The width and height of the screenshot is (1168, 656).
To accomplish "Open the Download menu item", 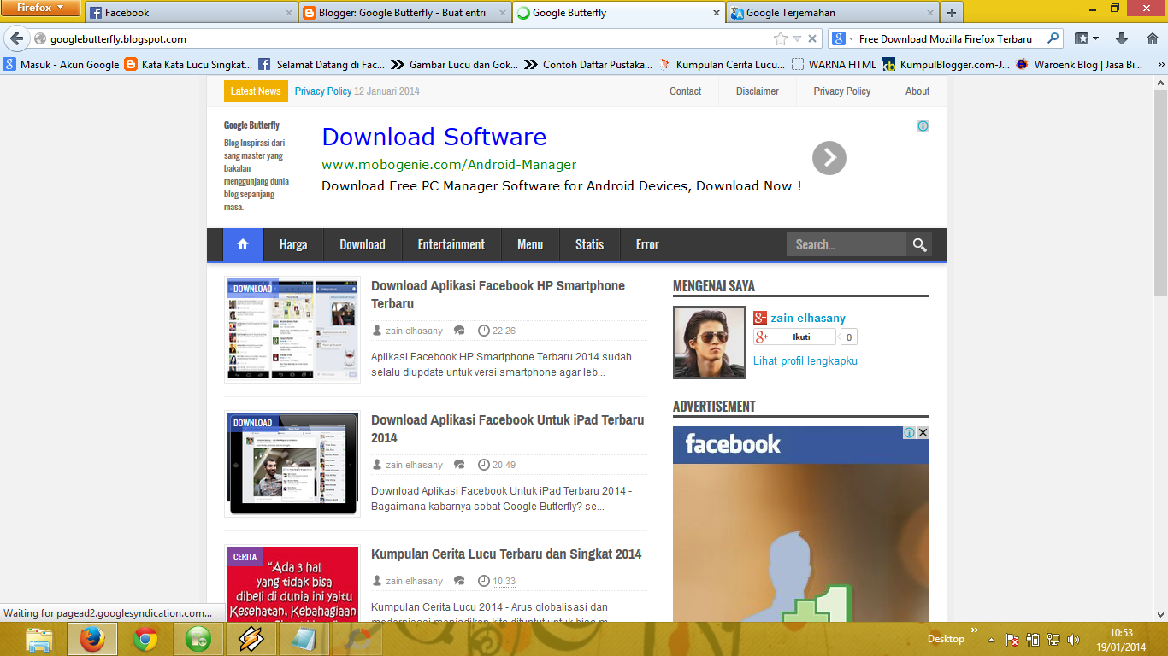I will pos(363,244).
